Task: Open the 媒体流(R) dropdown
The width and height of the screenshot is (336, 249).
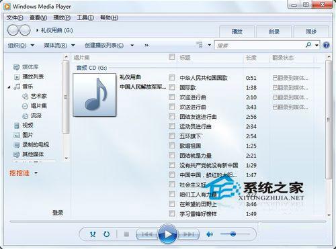Action: tap(59, 46)
